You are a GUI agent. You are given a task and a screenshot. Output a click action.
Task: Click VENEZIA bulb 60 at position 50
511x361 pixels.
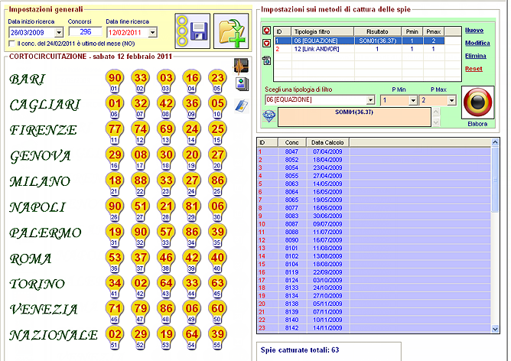tap(217, 311)
